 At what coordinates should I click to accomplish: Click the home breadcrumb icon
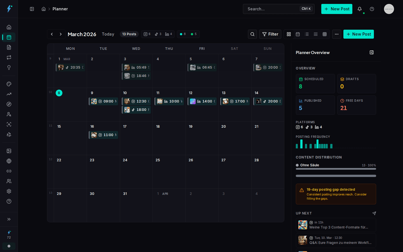click(44, 9)
